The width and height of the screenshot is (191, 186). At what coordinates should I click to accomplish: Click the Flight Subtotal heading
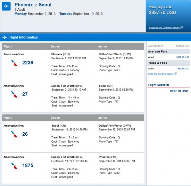click(x=158, y=85)
